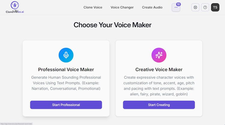225x125 pixels.
Task: Click the Creative Voice Maker description text
Action: coord(159,86)
